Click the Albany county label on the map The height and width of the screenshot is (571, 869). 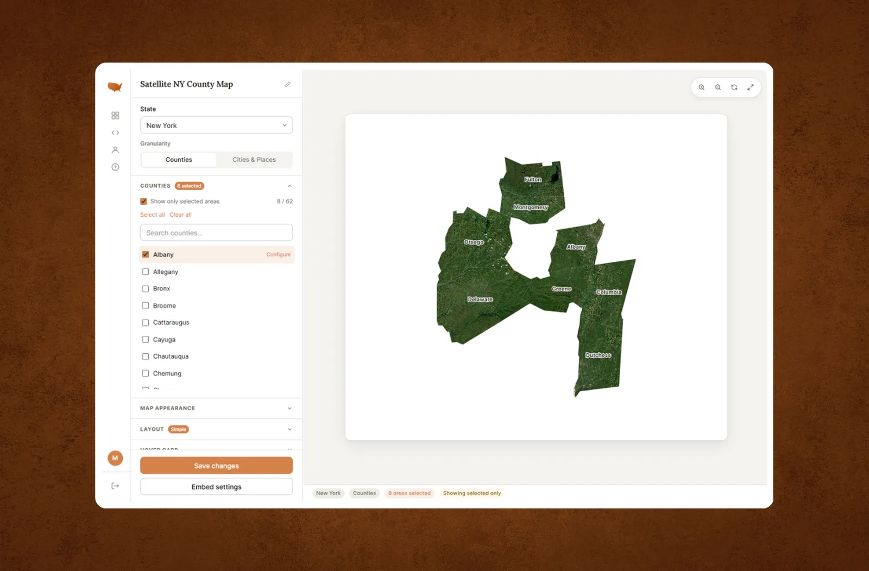pyautogui.click(x=576, y=247)
